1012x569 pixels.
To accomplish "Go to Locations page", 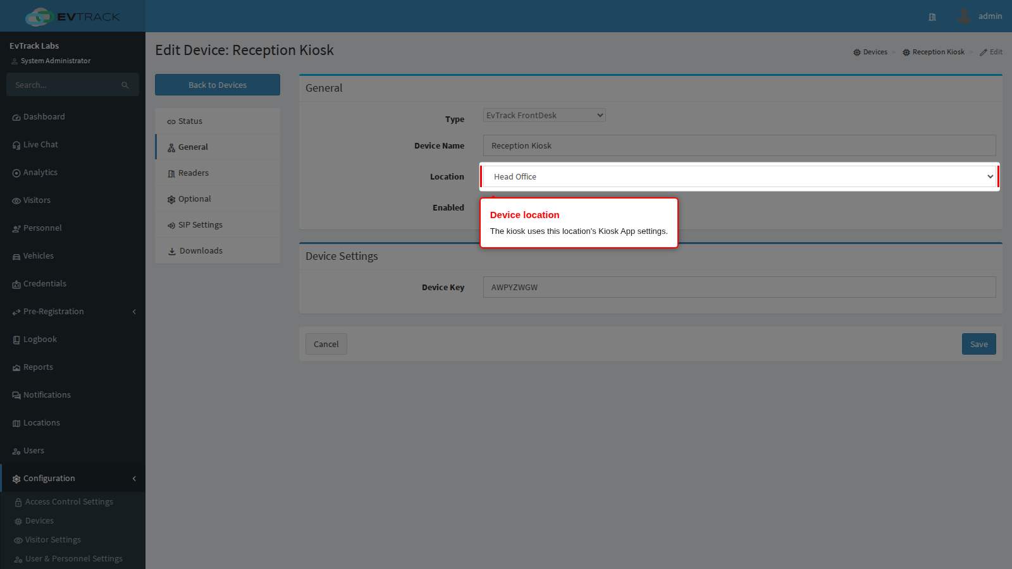I will click(73, 423).
